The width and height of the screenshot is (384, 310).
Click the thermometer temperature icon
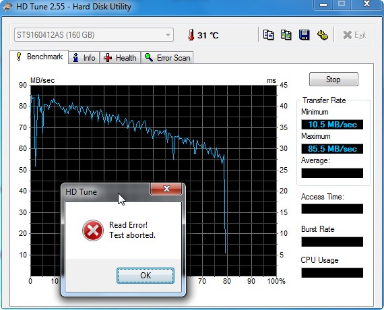191,35
